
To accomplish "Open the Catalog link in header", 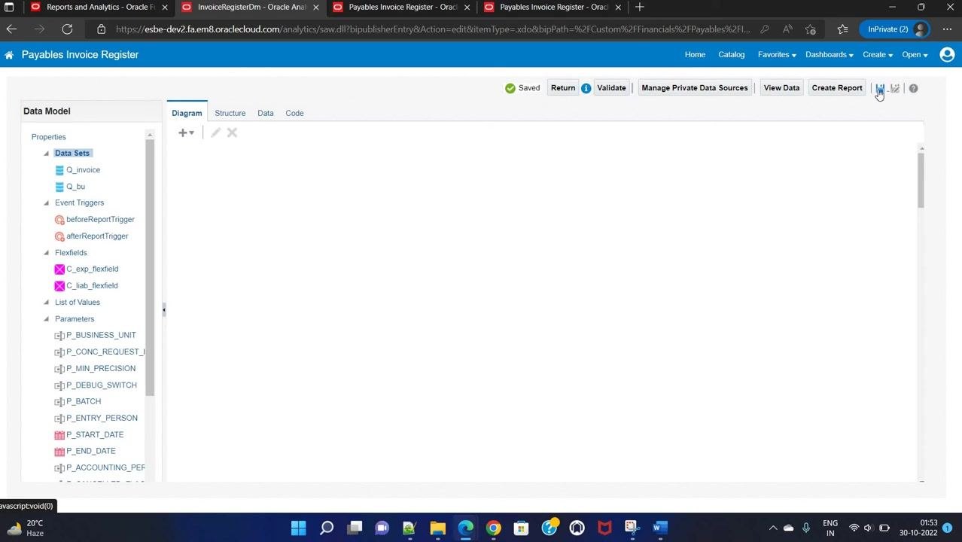I will click(x=731, y=55).
